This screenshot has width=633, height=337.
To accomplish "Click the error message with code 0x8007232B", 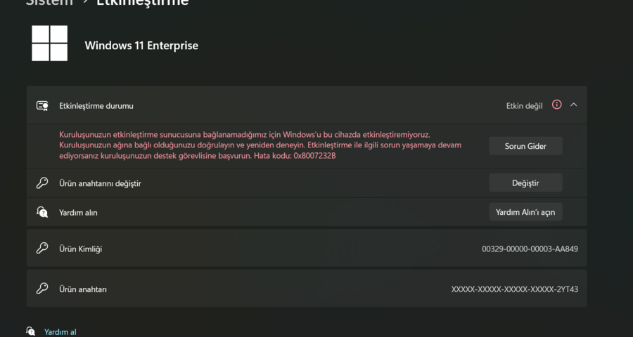I will [260, 145].
